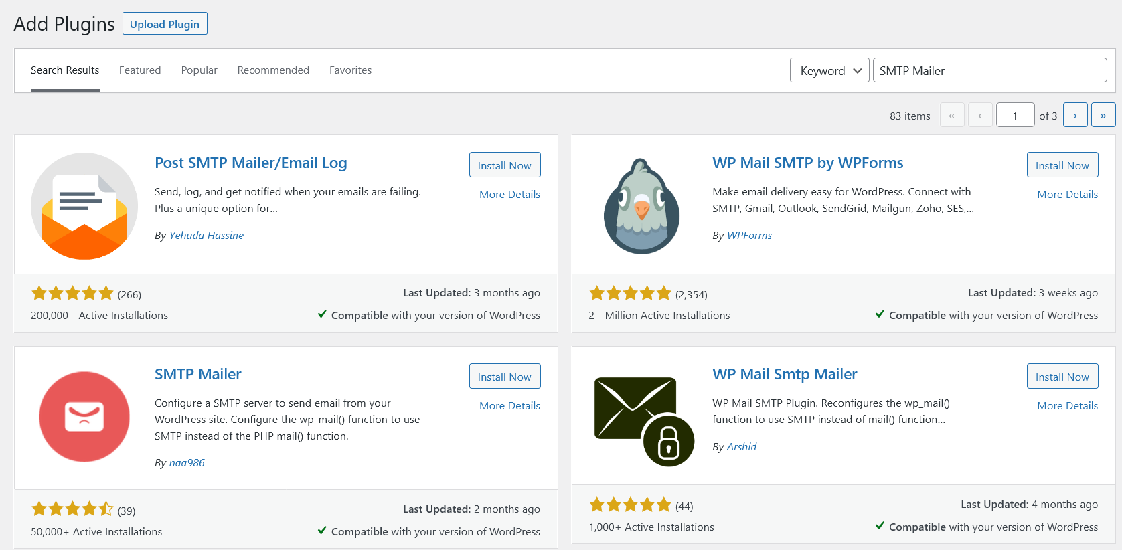
Task: Open More Details for WP Mail Smtp Mailer
Action: [x=1067, y=405]
